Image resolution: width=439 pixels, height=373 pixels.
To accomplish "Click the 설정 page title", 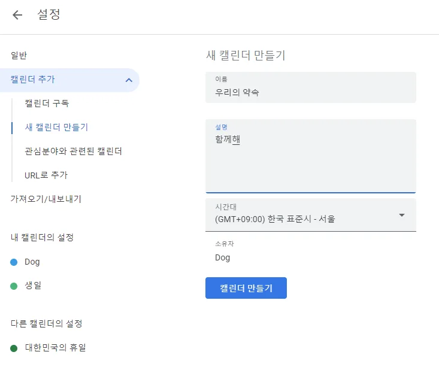I will 49,14.
